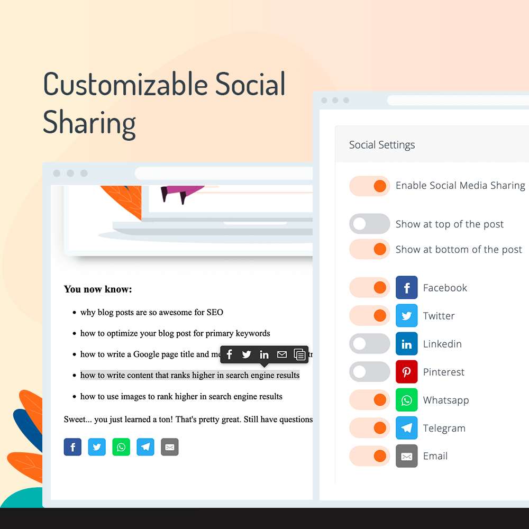Click the Email label text

(435, 456)
